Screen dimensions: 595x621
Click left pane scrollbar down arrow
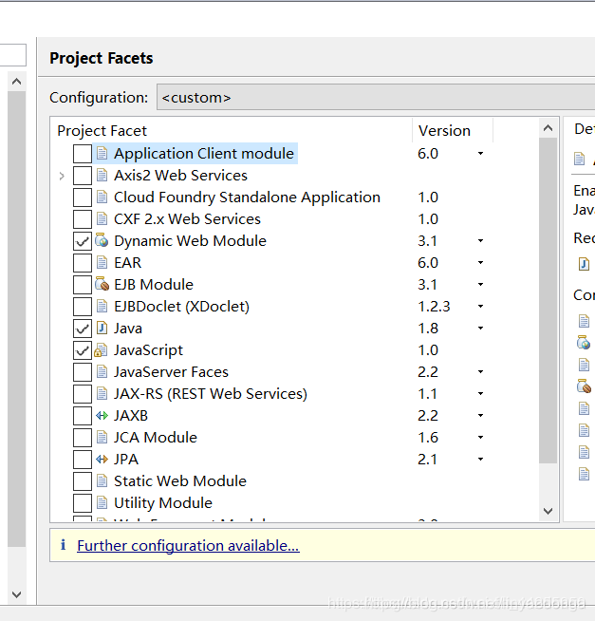[17, 594]
